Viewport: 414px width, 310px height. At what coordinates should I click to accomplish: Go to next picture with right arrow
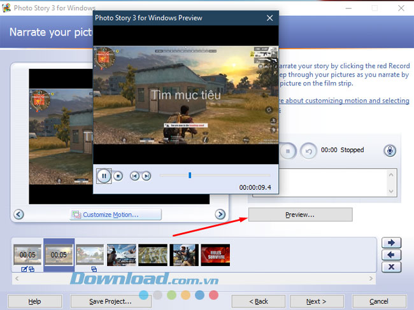coord(220,215)
